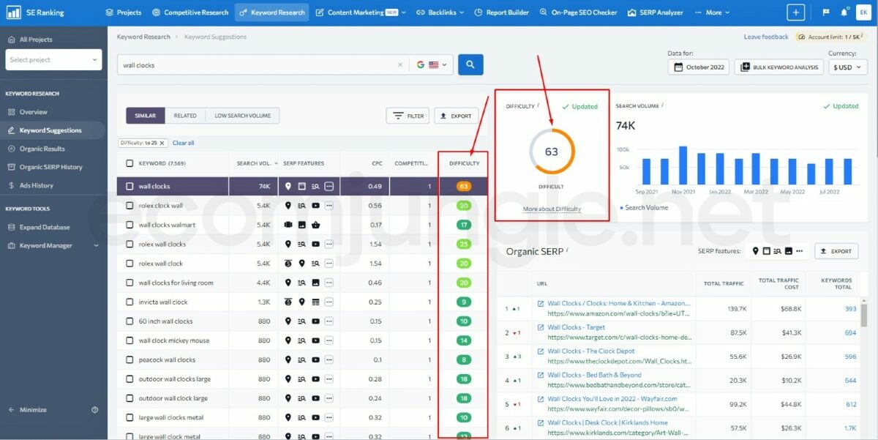Click the plus add button in header
The image size is (878, 440).
click(x=796, y=12)
